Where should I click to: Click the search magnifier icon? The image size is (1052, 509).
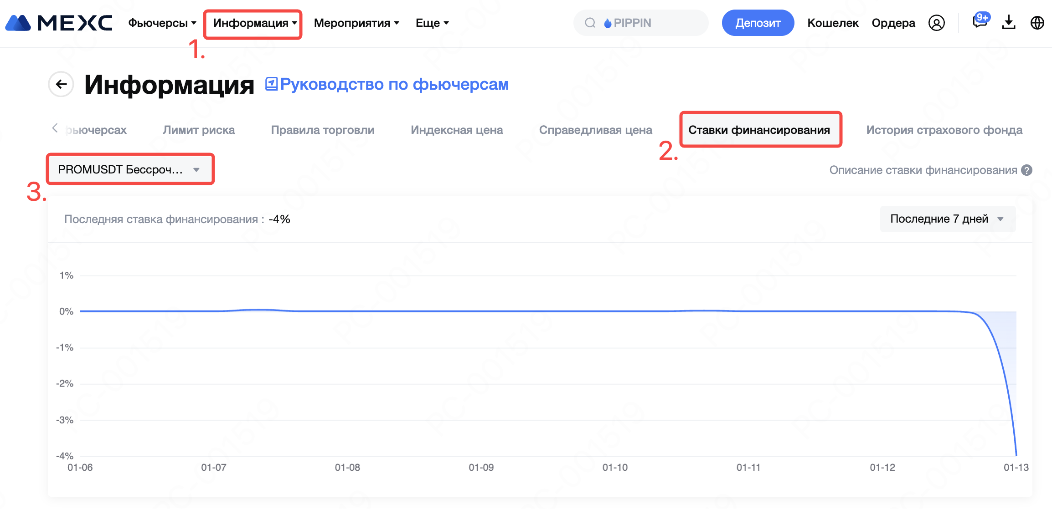590,23
